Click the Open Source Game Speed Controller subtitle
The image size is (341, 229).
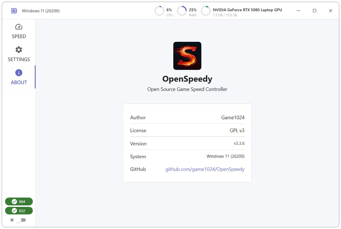click(187, 89)
